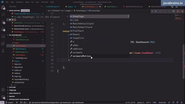Click the Spaces: 4 indentation setting
Viewport: 185px width, 104px height.
coord(140,103)
